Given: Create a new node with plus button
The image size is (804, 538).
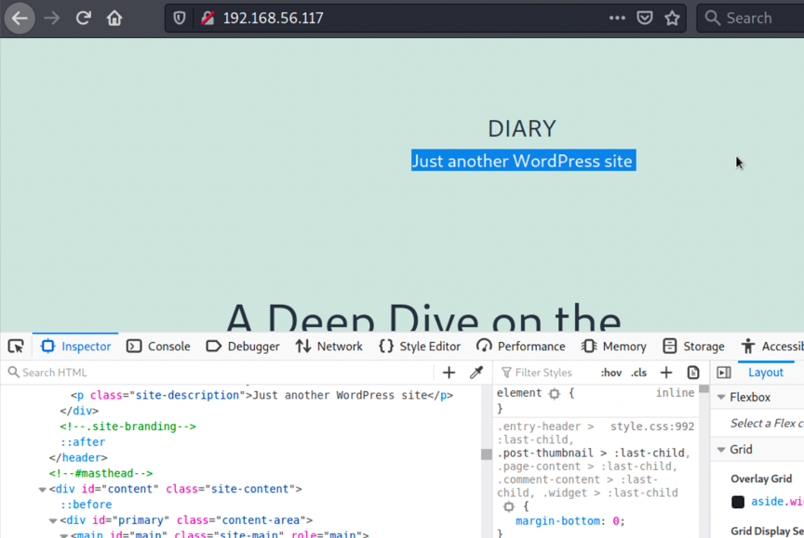Looking at the screenshot, I should (449, 373).
